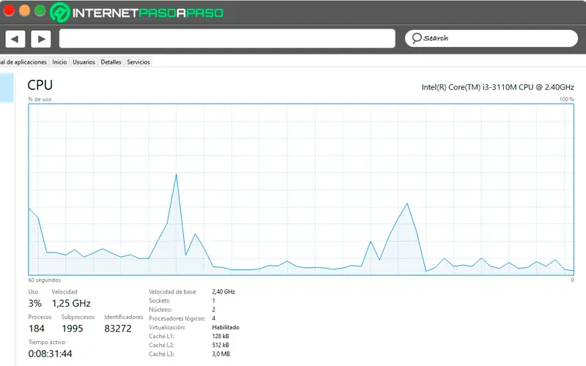Click the CPU heading

[x=40, y=85]
